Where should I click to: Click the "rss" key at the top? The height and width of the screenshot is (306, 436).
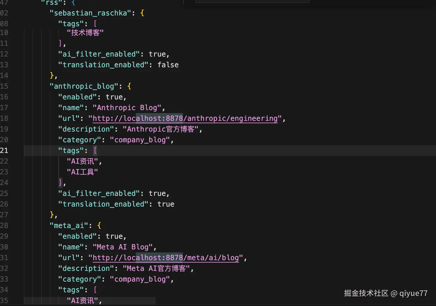pos(52,2)
